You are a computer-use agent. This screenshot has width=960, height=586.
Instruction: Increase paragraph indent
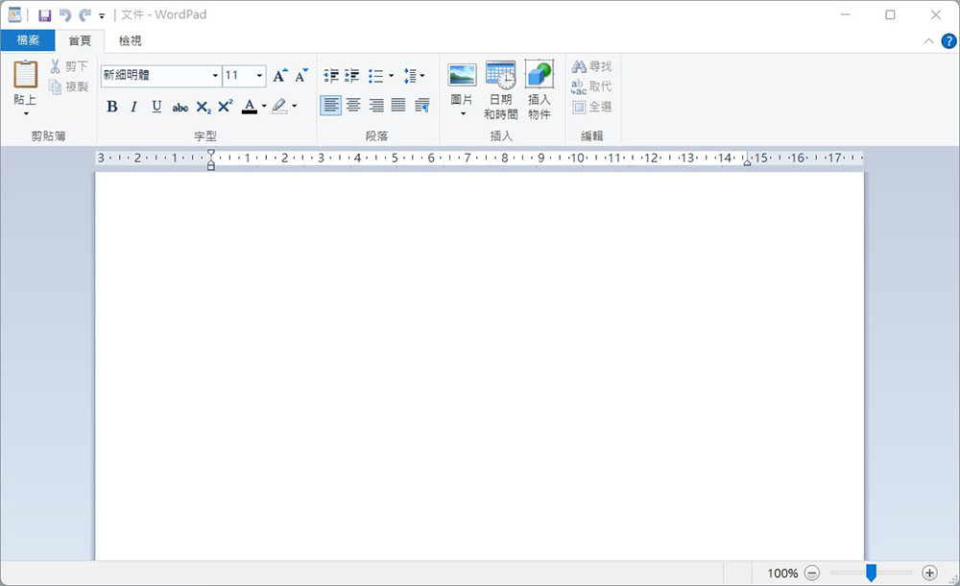point(352,75)
